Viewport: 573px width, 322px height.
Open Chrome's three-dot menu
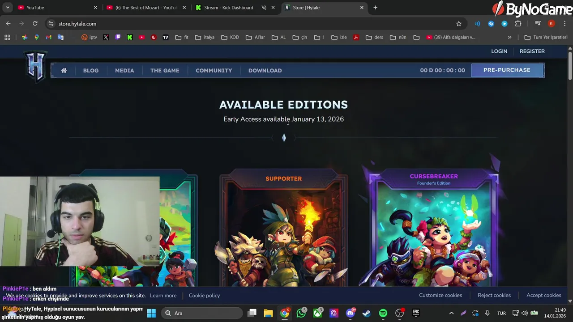coord(565,24)
